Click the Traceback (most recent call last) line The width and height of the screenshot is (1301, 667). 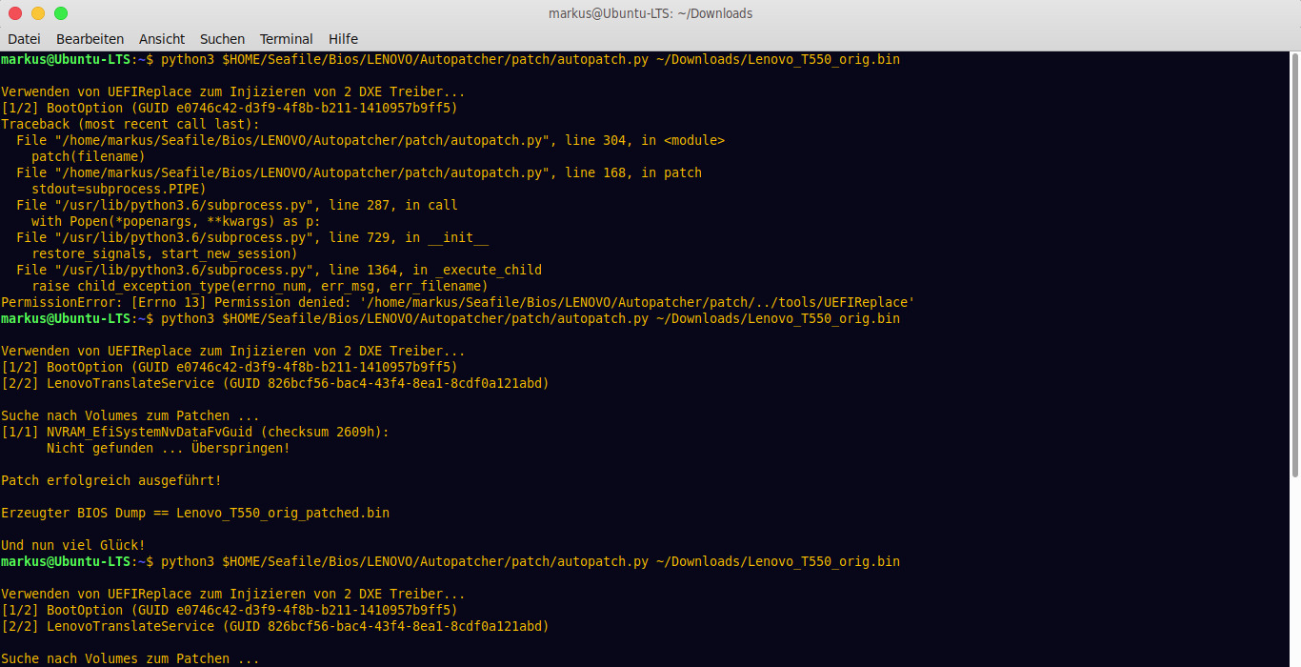(x=130, y=124)
